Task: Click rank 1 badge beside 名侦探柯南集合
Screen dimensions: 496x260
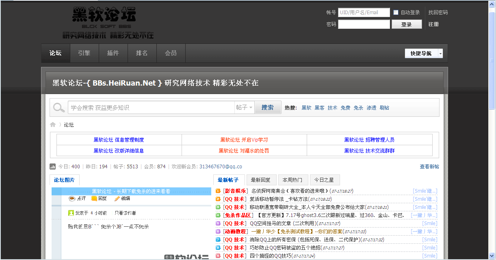Action: (218, 191)
